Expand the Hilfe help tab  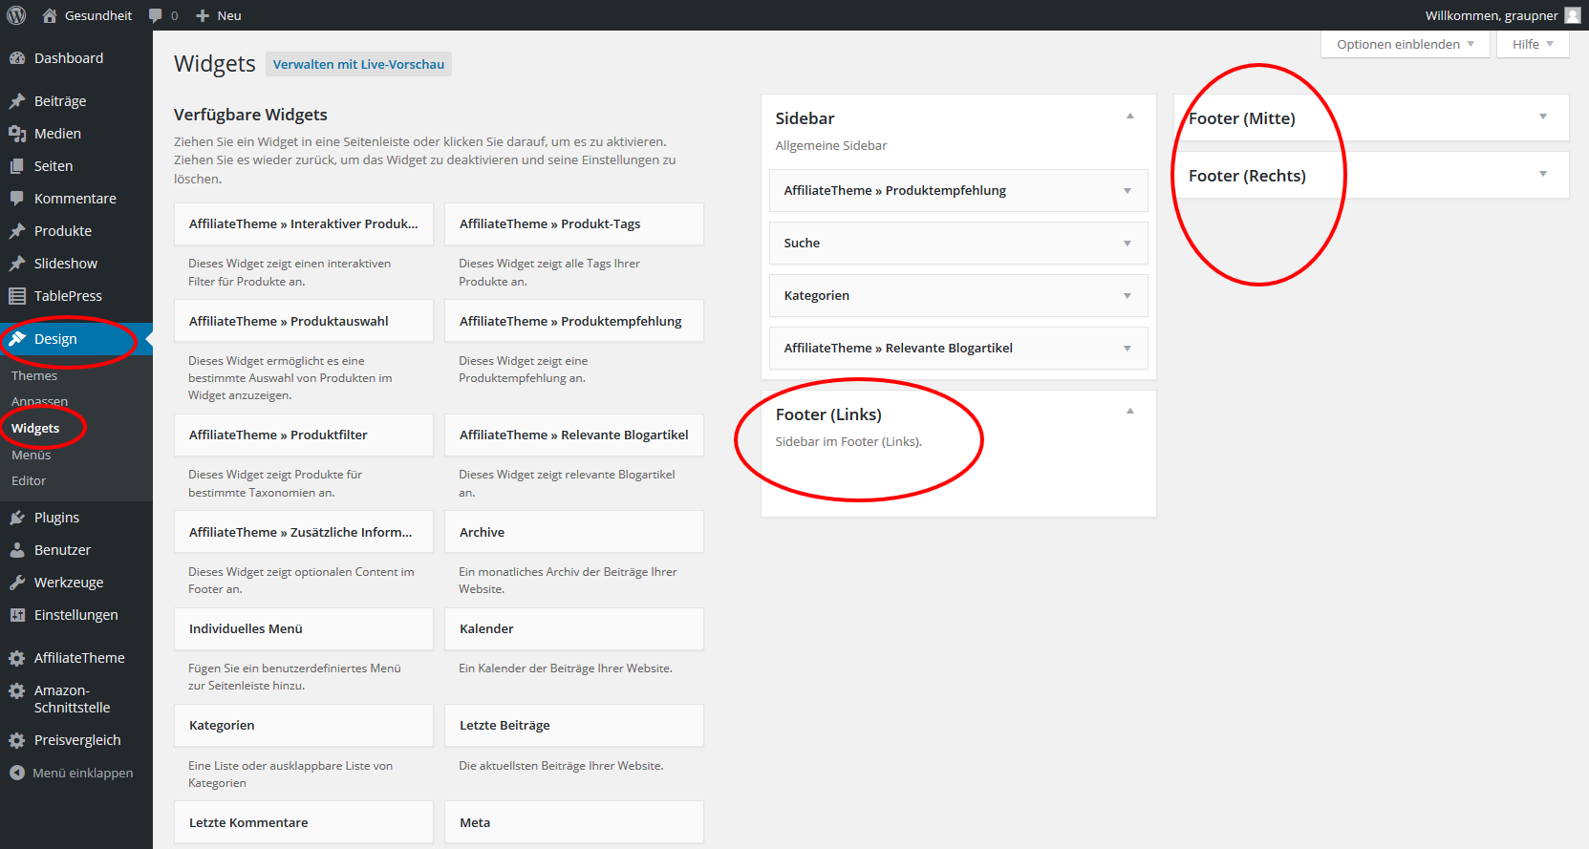(1533, 44)
